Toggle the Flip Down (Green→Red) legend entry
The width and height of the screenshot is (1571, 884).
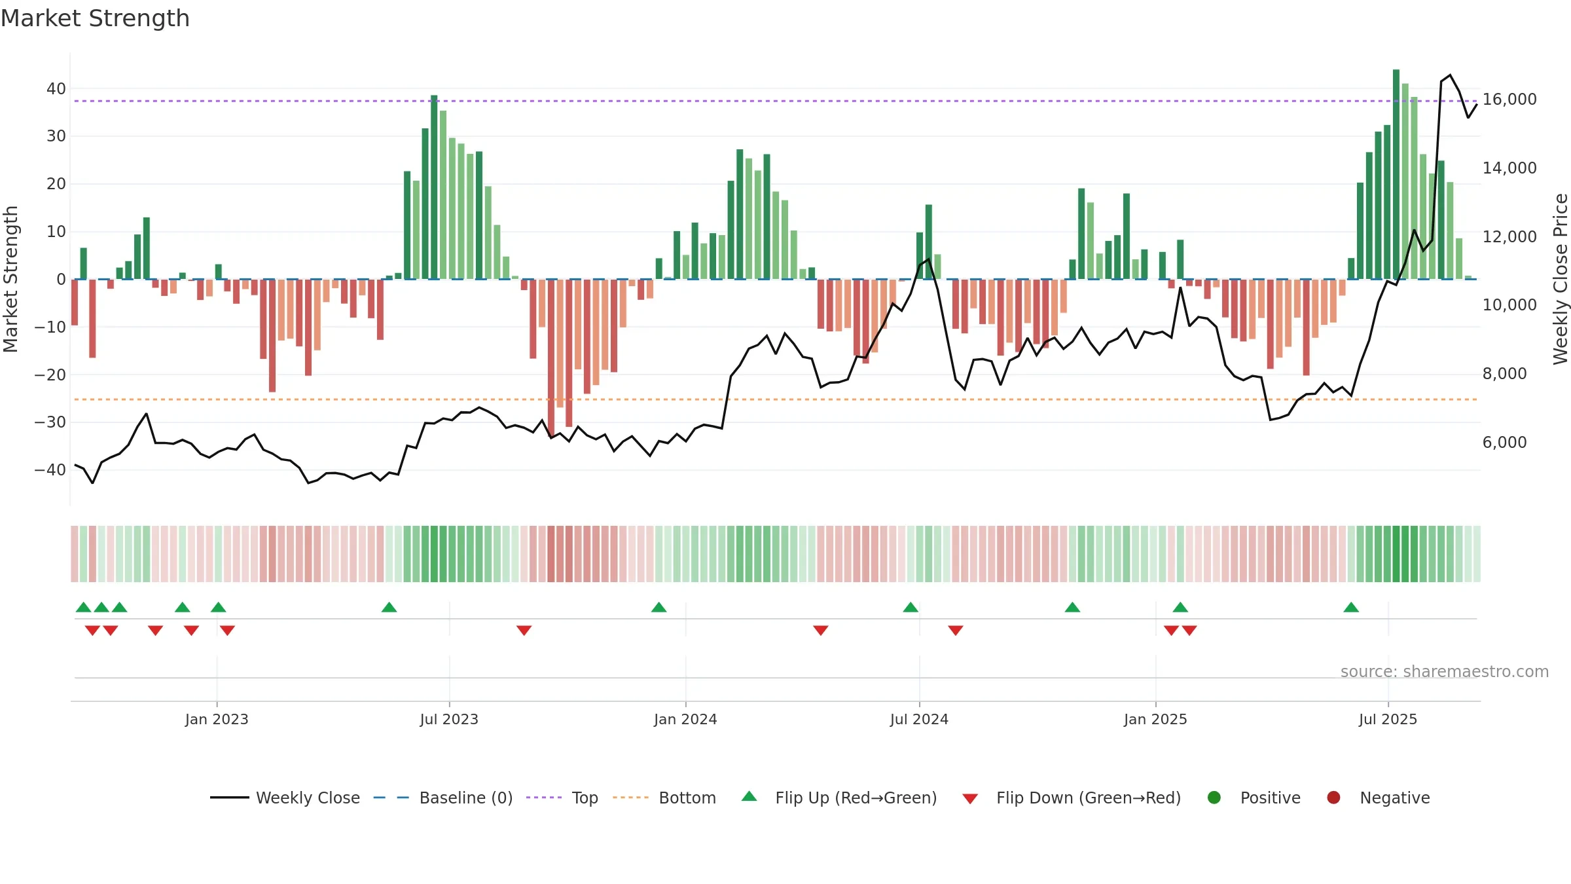(x=1072, y=798)
